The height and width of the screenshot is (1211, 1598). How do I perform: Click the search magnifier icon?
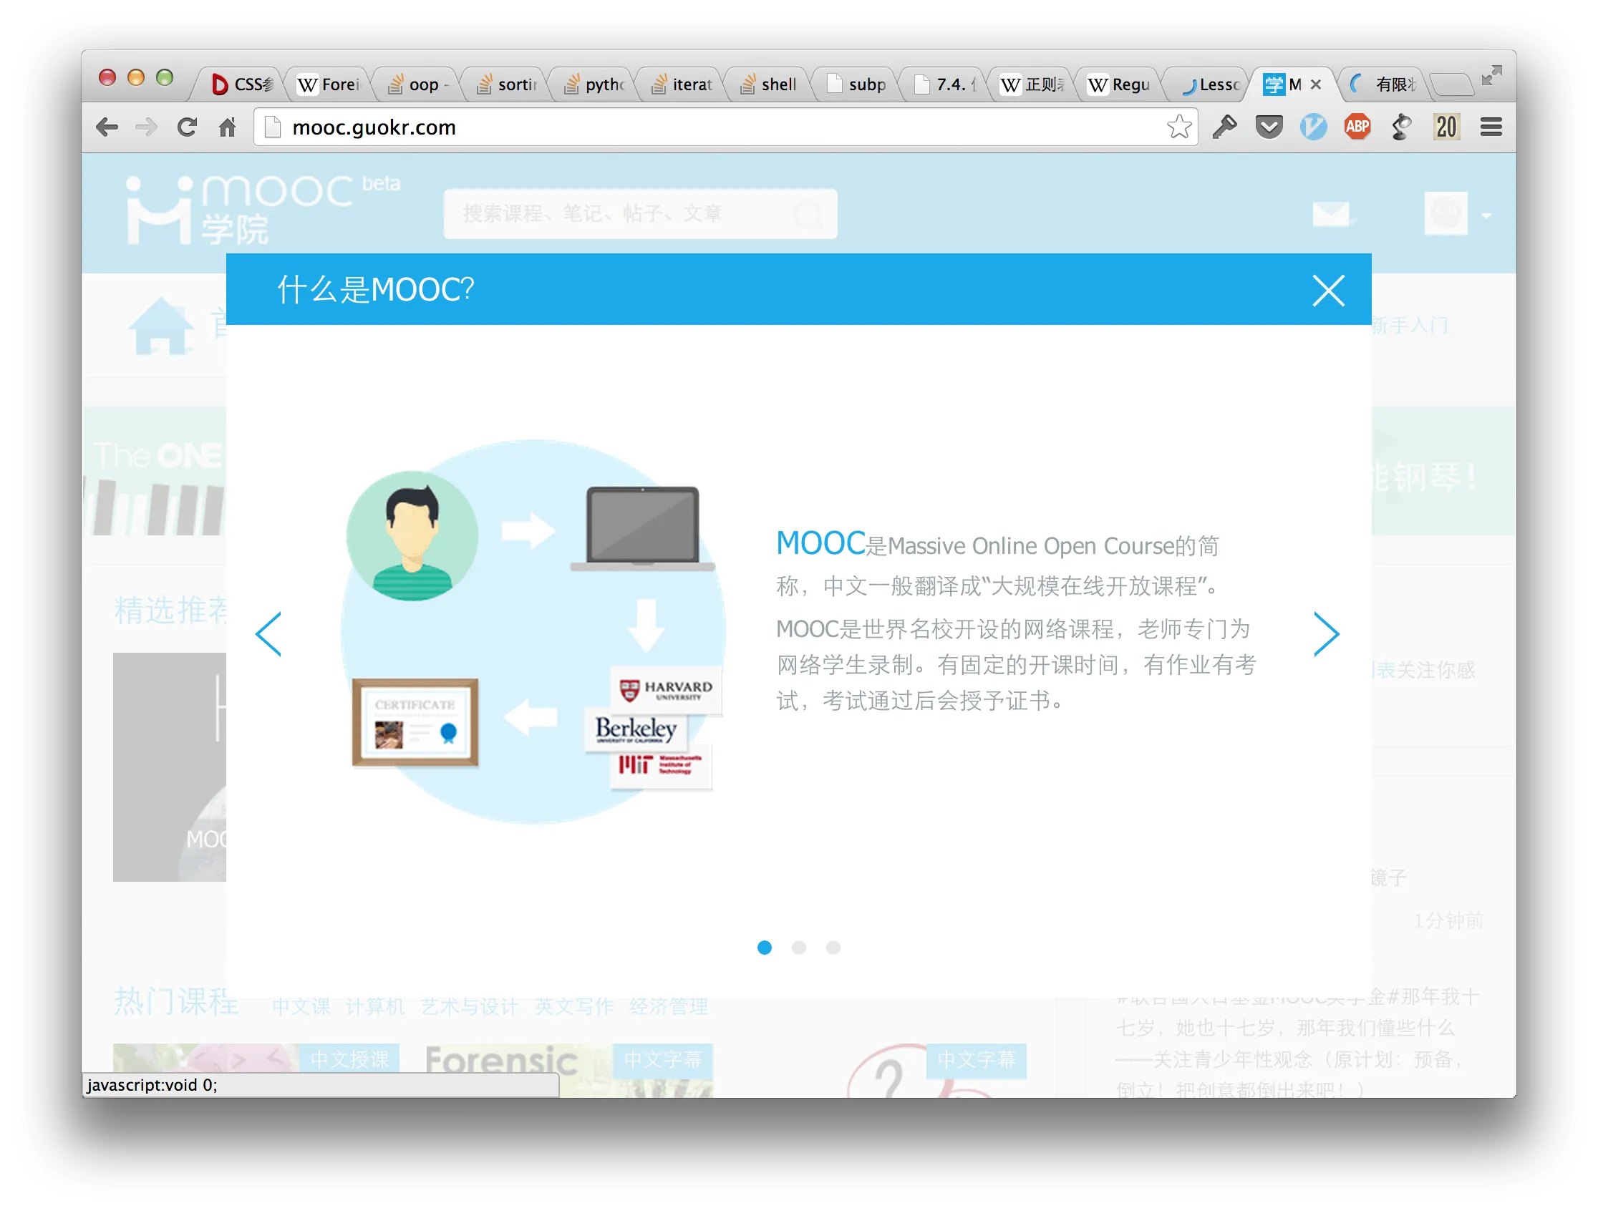click(806, 215)
